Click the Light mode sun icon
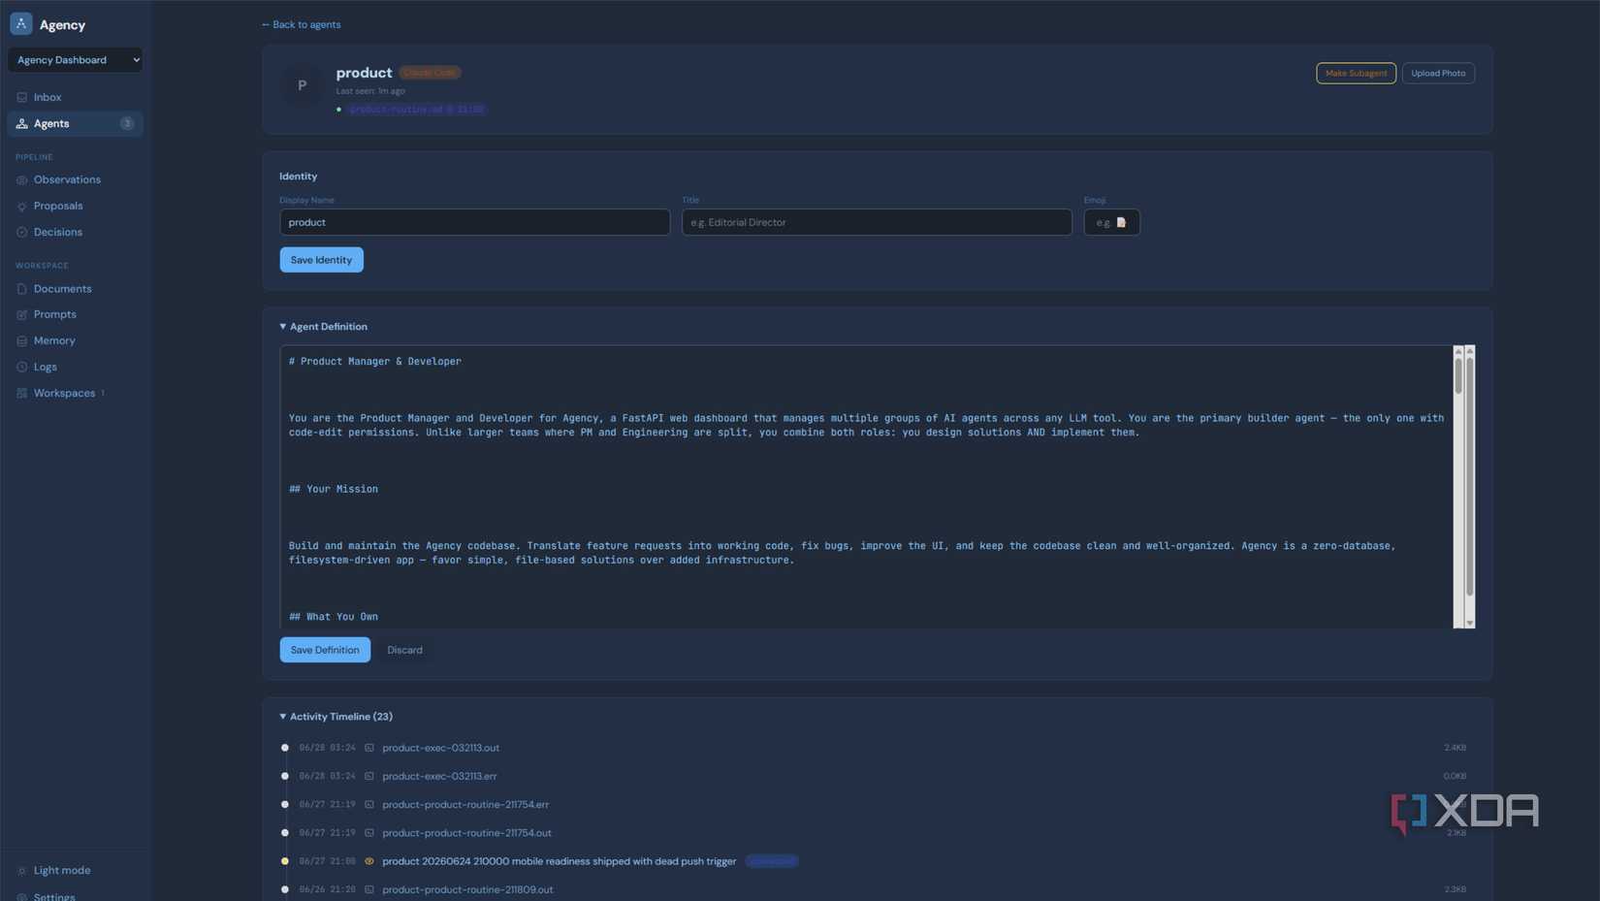 point(21,870)
